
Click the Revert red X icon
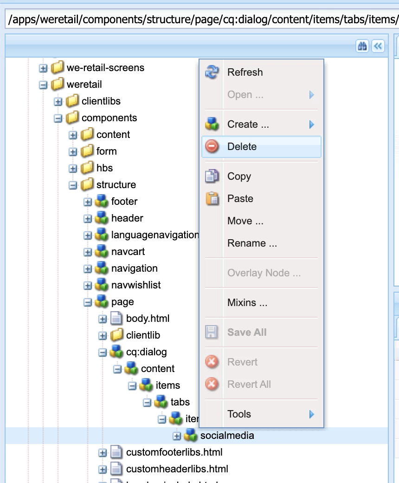tap(212, 362)
